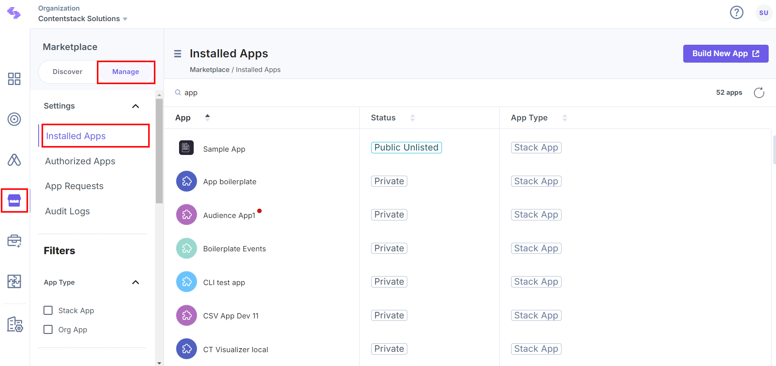The image size is (776, 366).
Task: Click the CT Visualizer local icon
Action: [186, 349]
